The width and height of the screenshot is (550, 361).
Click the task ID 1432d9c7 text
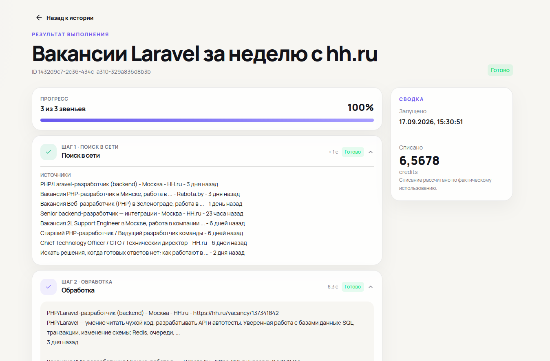click(91, 72)
